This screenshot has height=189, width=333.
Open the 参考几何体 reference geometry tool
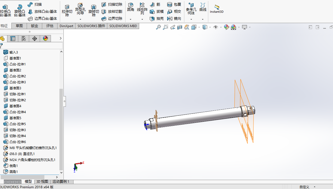point(191,9)
